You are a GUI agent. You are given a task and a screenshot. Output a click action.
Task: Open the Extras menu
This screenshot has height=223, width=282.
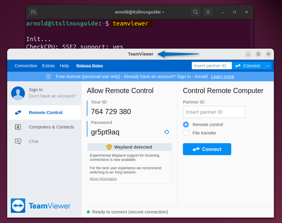(48, 65)
